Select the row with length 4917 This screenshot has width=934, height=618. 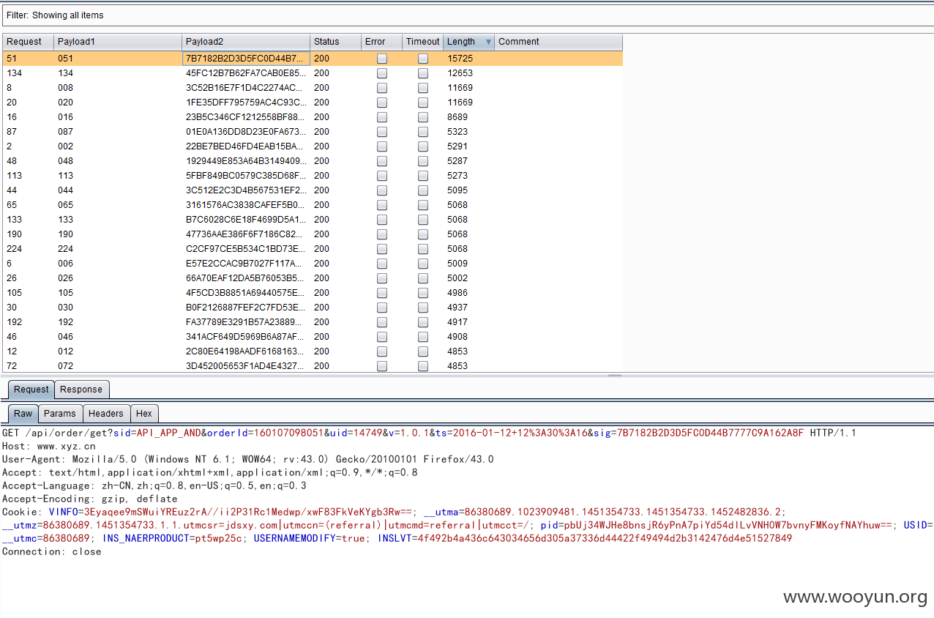(x=313, y=322)
